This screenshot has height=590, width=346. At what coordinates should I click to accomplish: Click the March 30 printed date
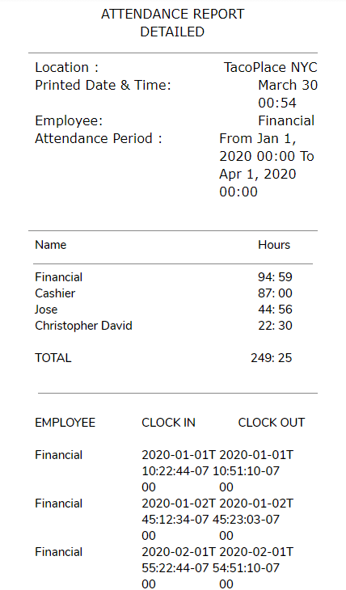point(288,86)
